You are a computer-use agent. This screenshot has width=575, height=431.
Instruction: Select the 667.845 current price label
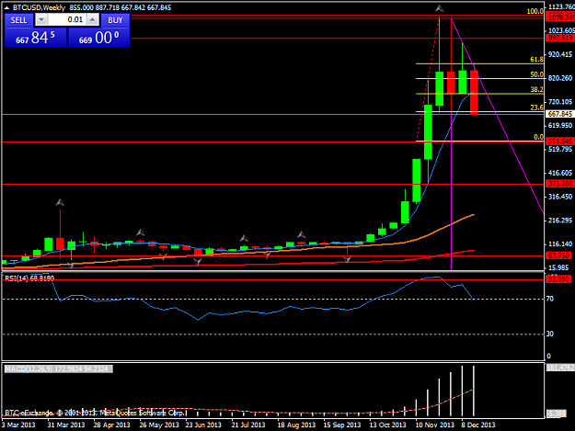point(560,114)
